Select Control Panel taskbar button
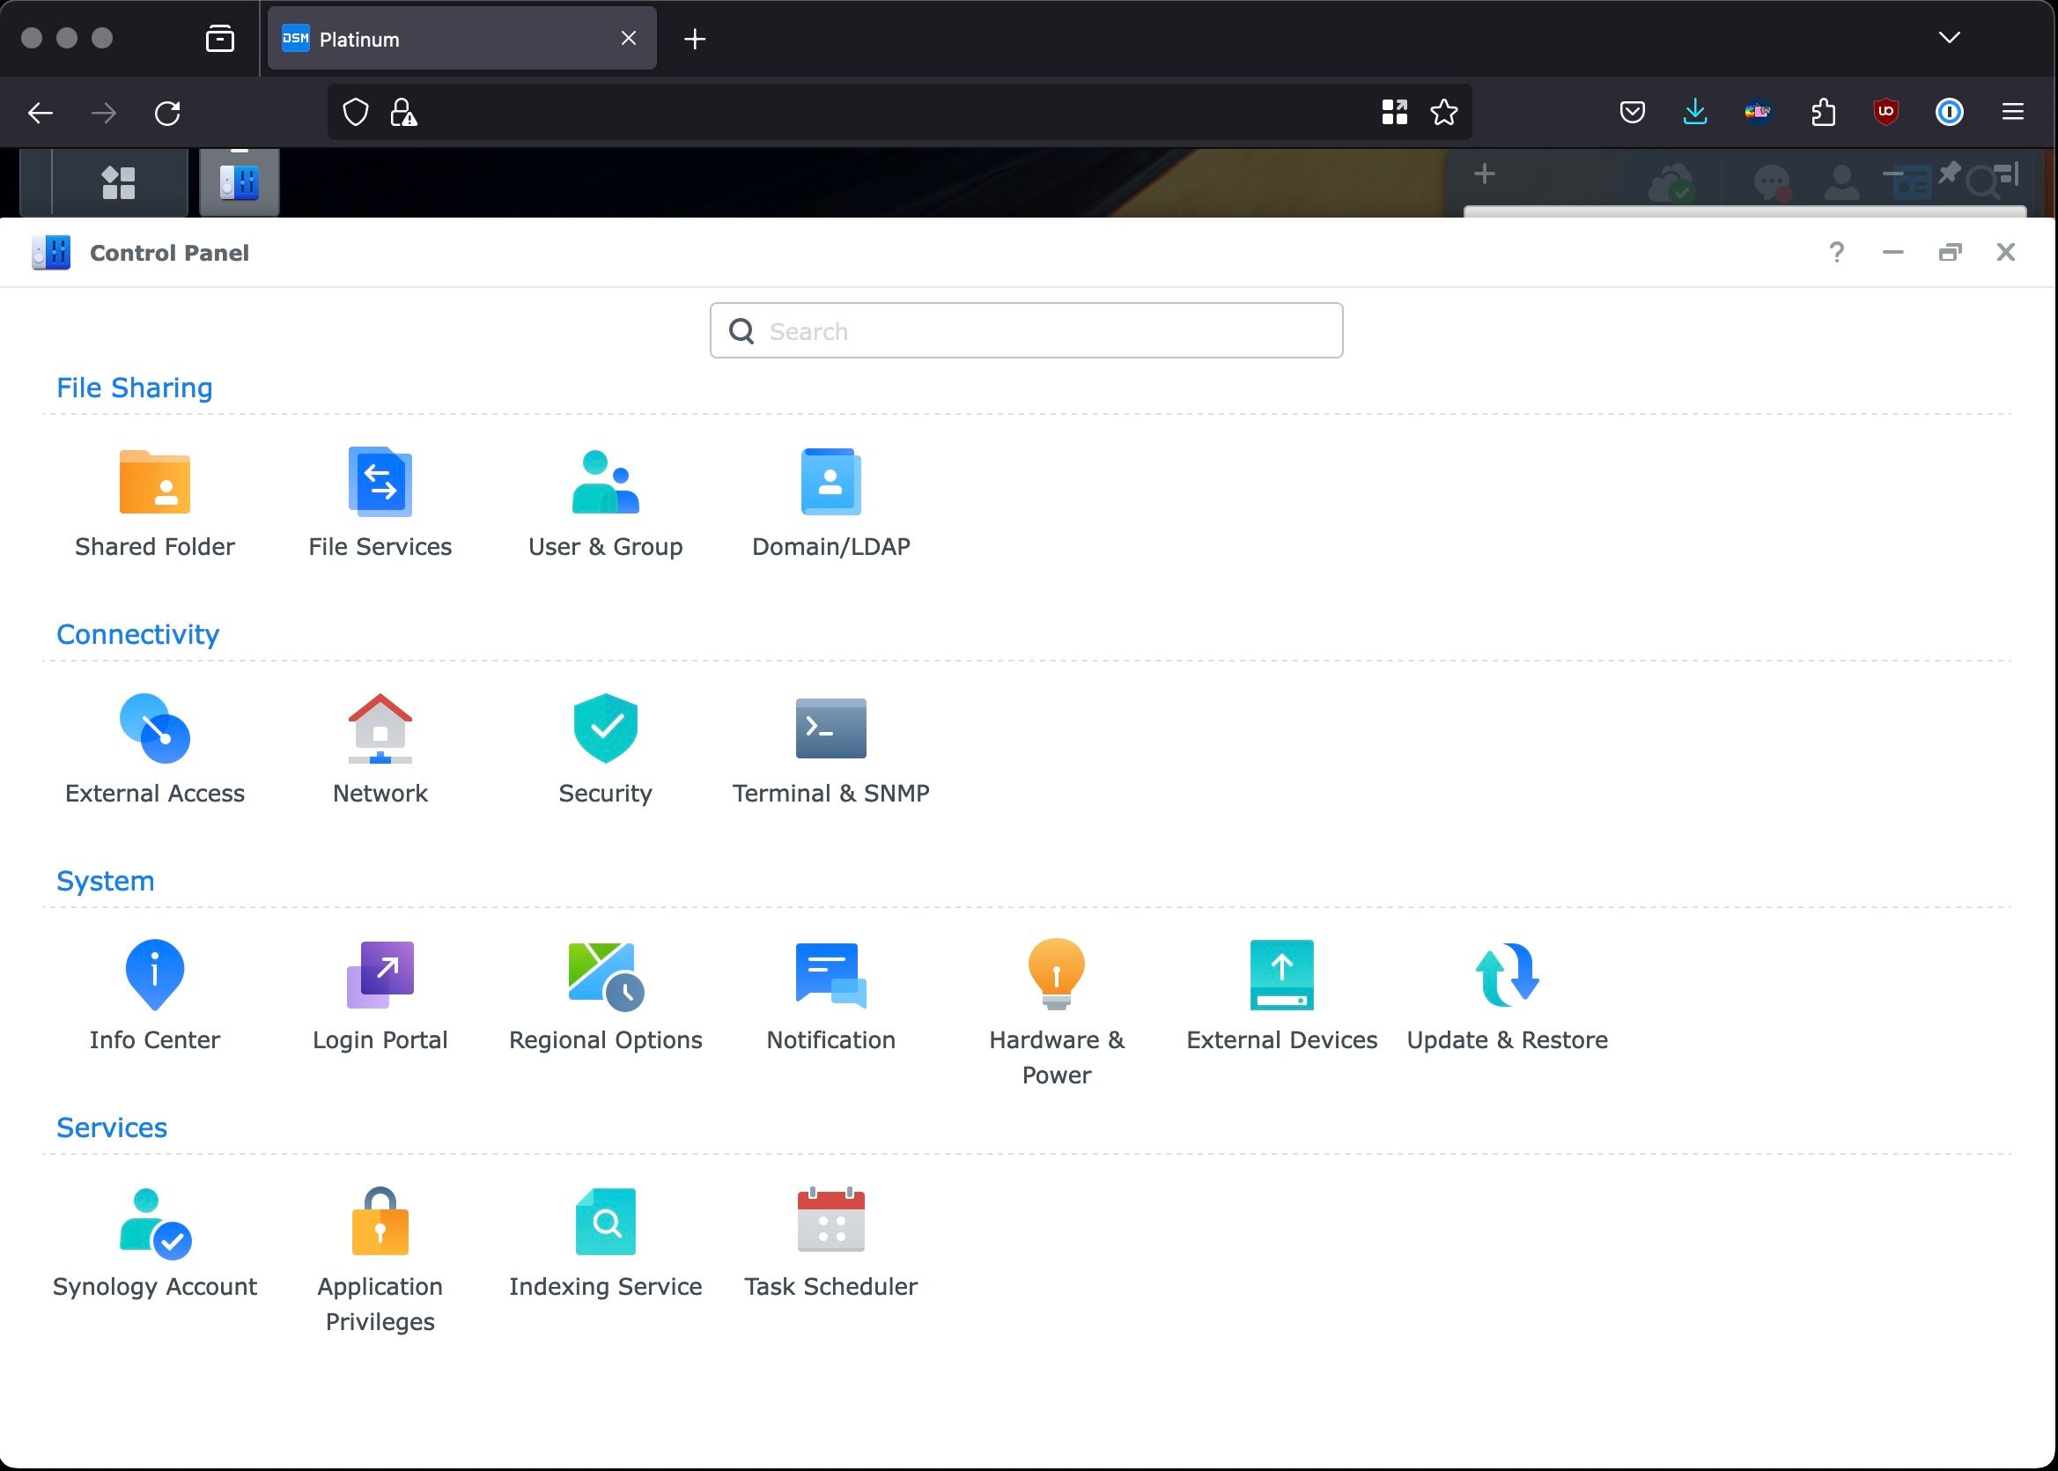 (x=239, y=182)
